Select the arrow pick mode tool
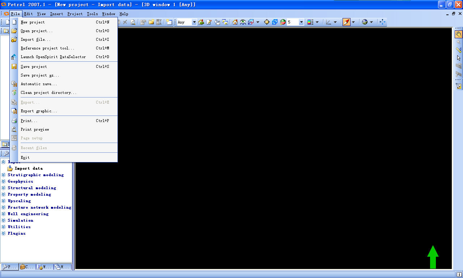Image resolution: width=463 pixels, height=278 pixels. [459, 58]
